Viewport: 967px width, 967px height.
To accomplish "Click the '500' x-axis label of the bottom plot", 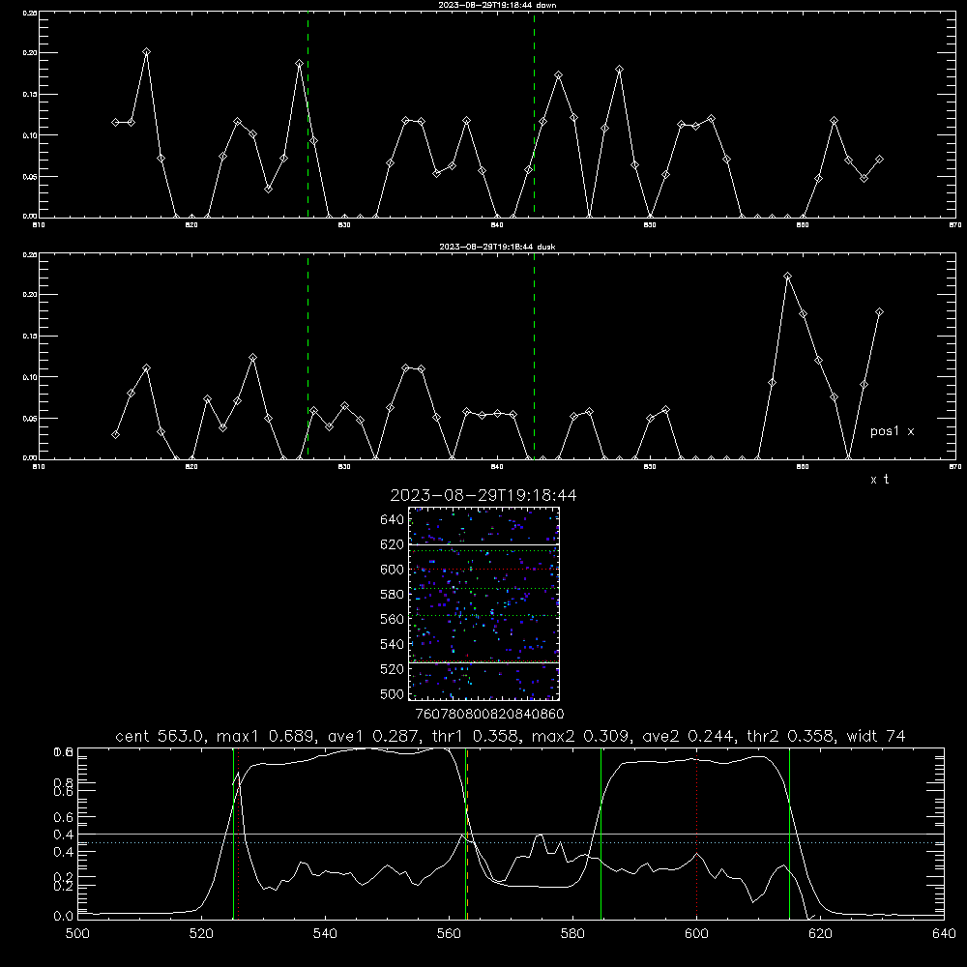I will (x=77, y=934).
